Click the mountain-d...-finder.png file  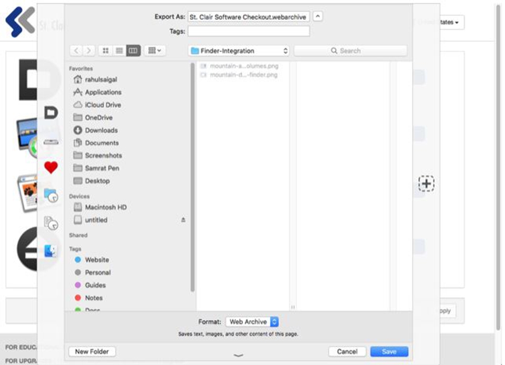238,75
